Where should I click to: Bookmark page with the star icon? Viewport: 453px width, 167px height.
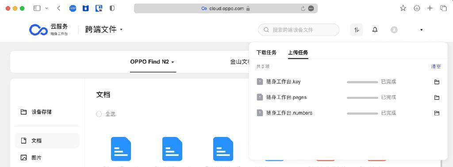pos(403,8)
